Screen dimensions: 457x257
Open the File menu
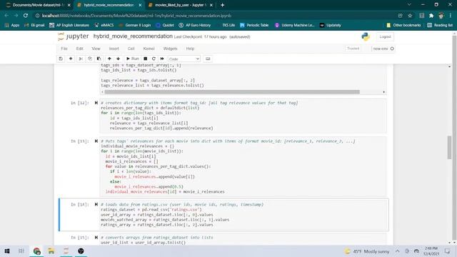[64, 49]
